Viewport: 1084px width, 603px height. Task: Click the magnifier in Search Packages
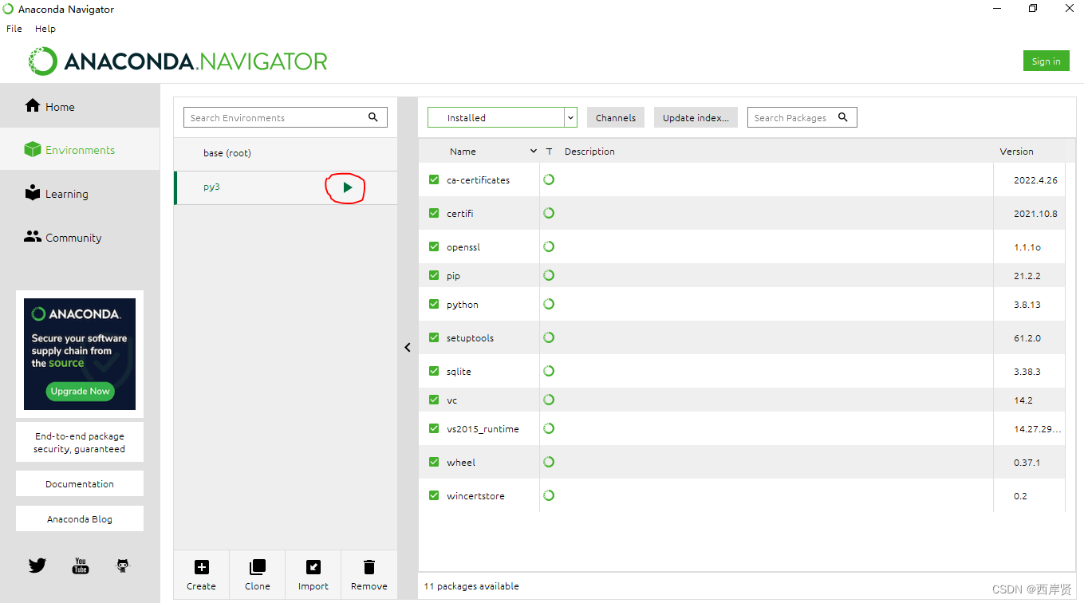click(x=843, y=117)
